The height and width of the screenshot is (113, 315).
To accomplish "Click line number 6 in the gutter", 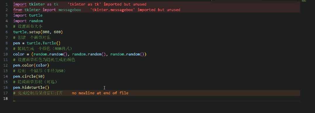I will [x=7, y=32].
